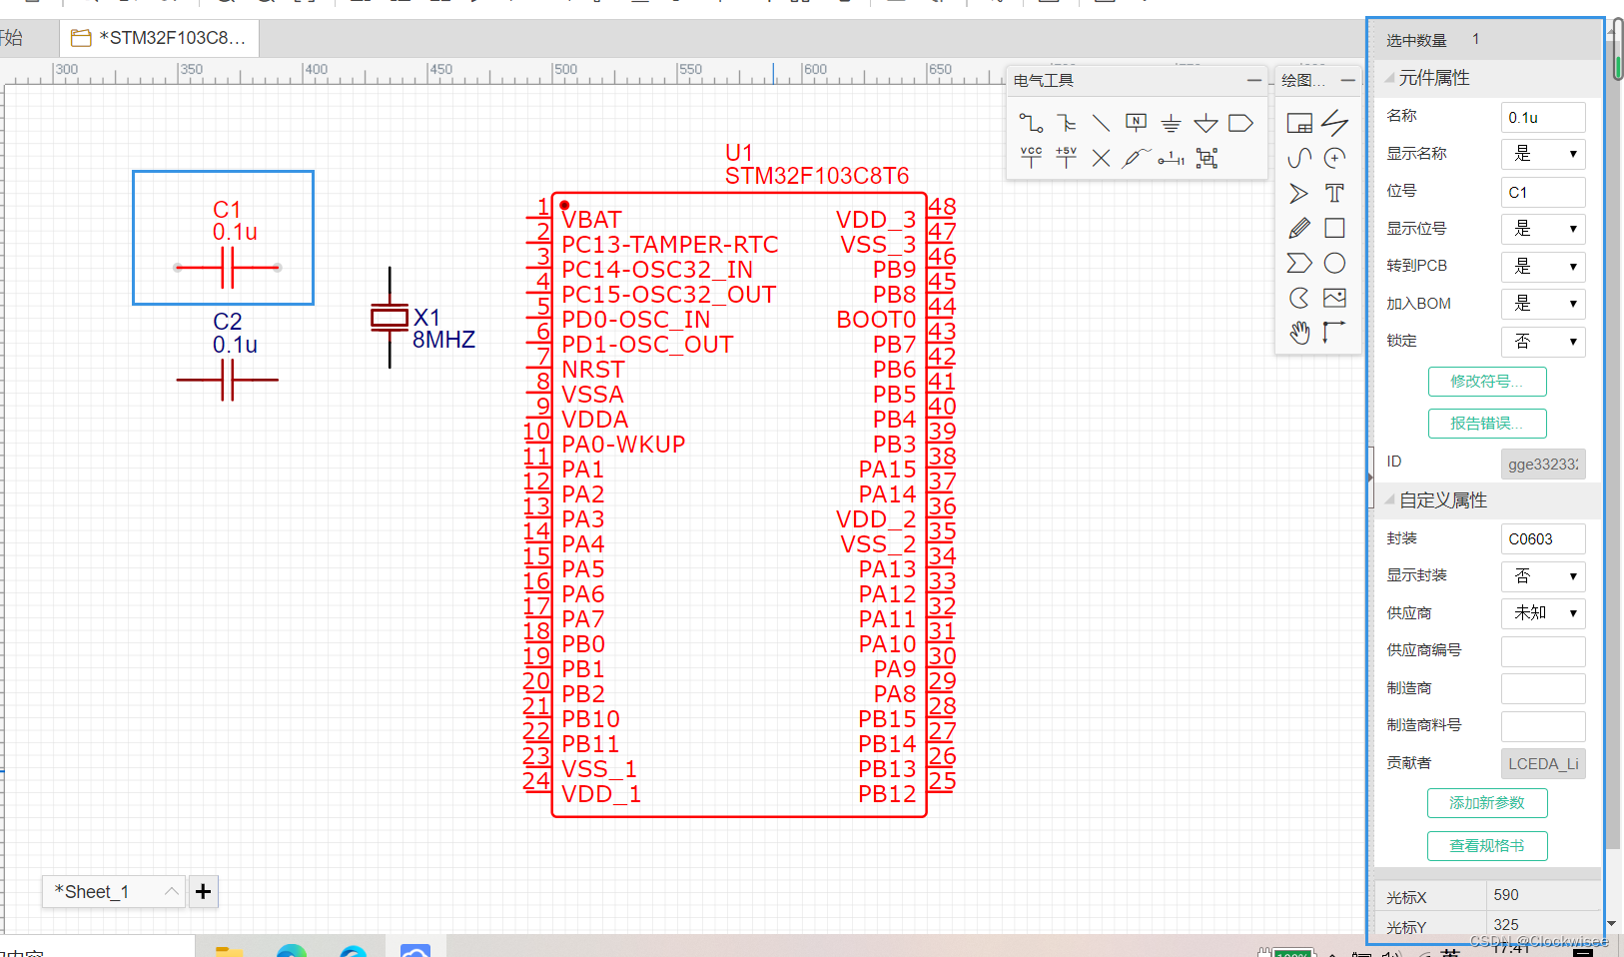Activate the hand Drag tool
The height and width of the screenshot is (957, 1624).
pos(1299,333)
